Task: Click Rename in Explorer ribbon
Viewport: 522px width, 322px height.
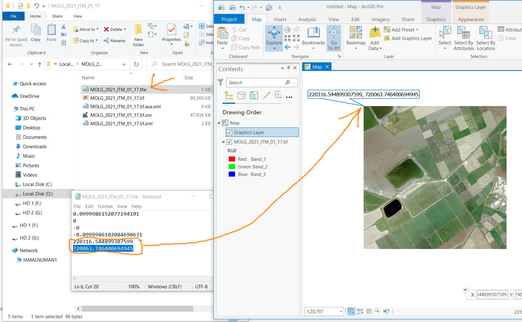Action: tap(115, 41)
